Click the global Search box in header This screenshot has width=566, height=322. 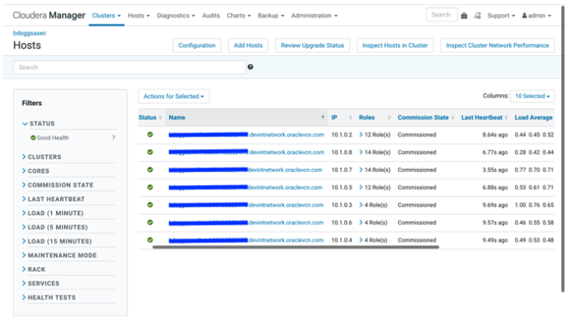(x=442, y=15)
